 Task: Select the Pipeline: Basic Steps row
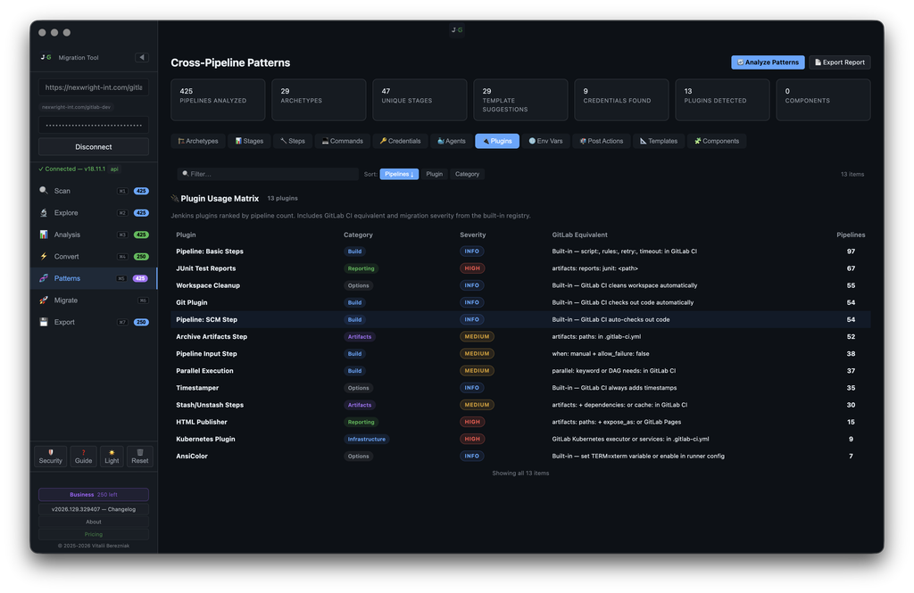[520, 251]
